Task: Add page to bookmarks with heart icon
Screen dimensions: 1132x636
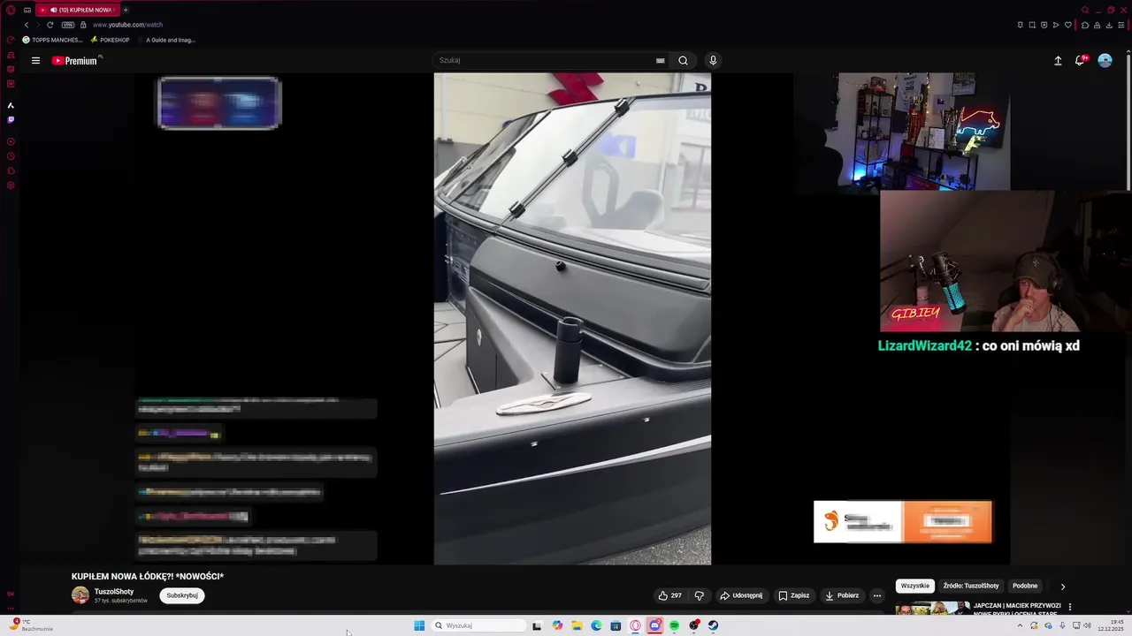Action: [1068, 25]
